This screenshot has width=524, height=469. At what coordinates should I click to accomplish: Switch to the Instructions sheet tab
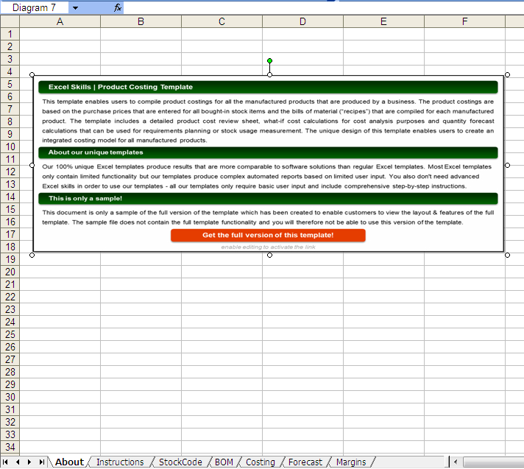(x=120, y=462)
